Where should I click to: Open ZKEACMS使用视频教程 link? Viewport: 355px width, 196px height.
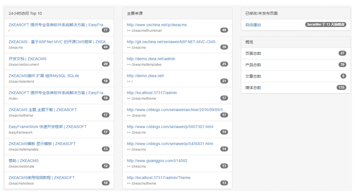tap(42, 178)
